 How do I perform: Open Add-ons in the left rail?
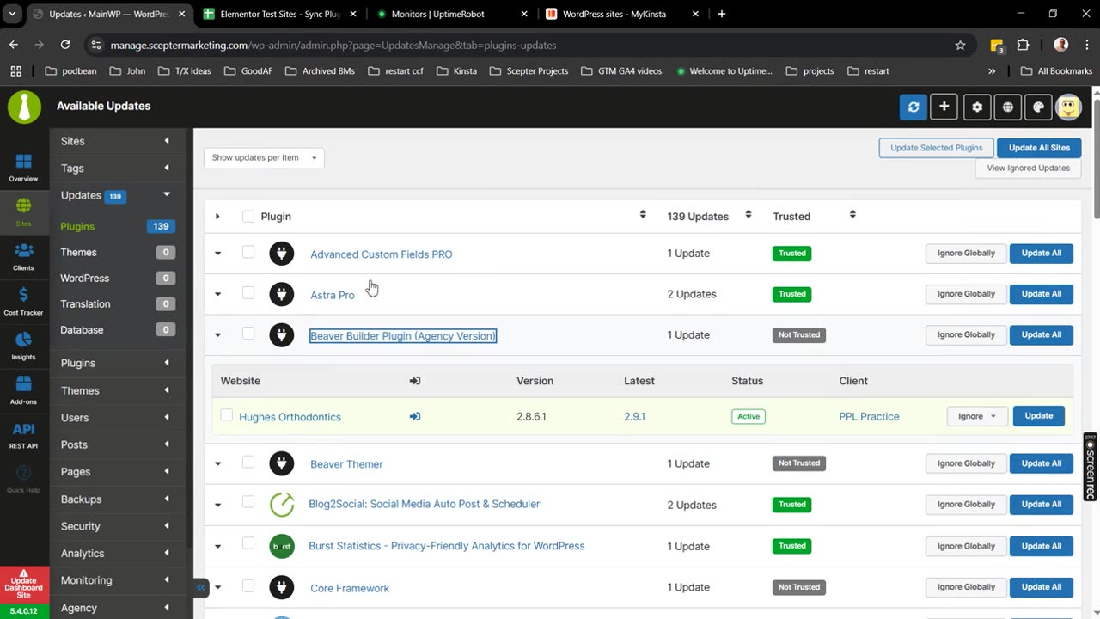tap(24, 390)
